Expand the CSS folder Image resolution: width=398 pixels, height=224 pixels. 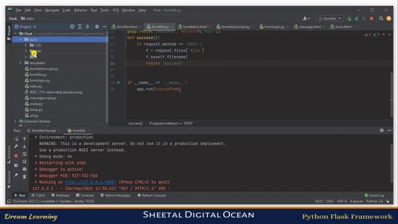[x=25, y=45]
